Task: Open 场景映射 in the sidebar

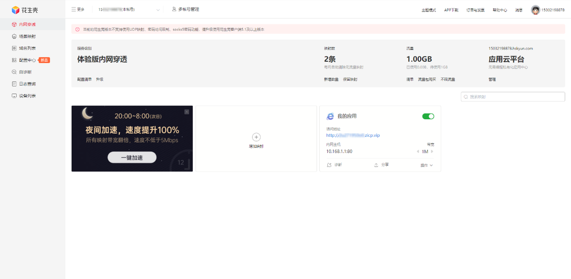Action: click(x=27, y=36)
